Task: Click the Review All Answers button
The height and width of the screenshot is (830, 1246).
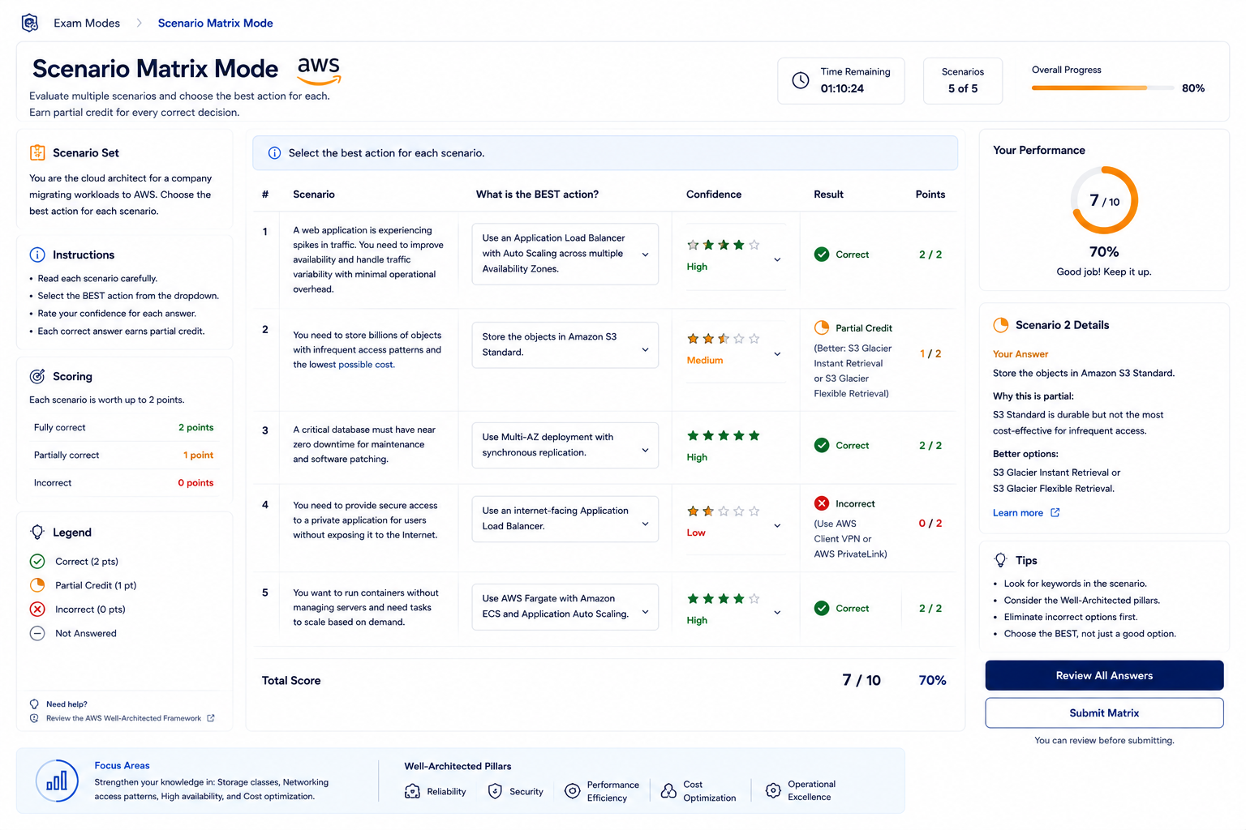Action: (1104, 675)
